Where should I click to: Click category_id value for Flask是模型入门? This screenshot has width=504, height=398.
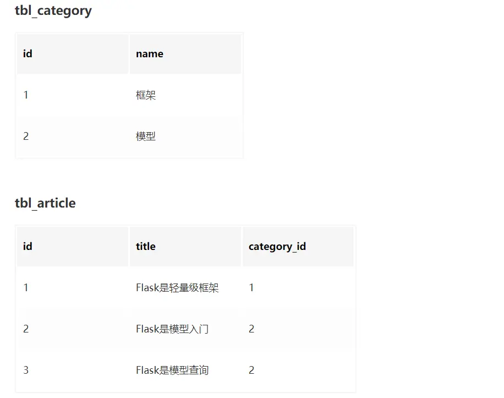pos(298,329)
